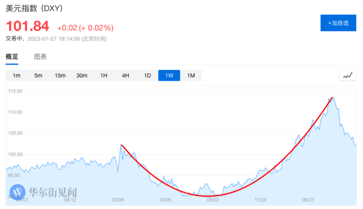Switch to the 概览 tab
The width and height of the screenshot is (363, 209).
click(x=12, y=56)
